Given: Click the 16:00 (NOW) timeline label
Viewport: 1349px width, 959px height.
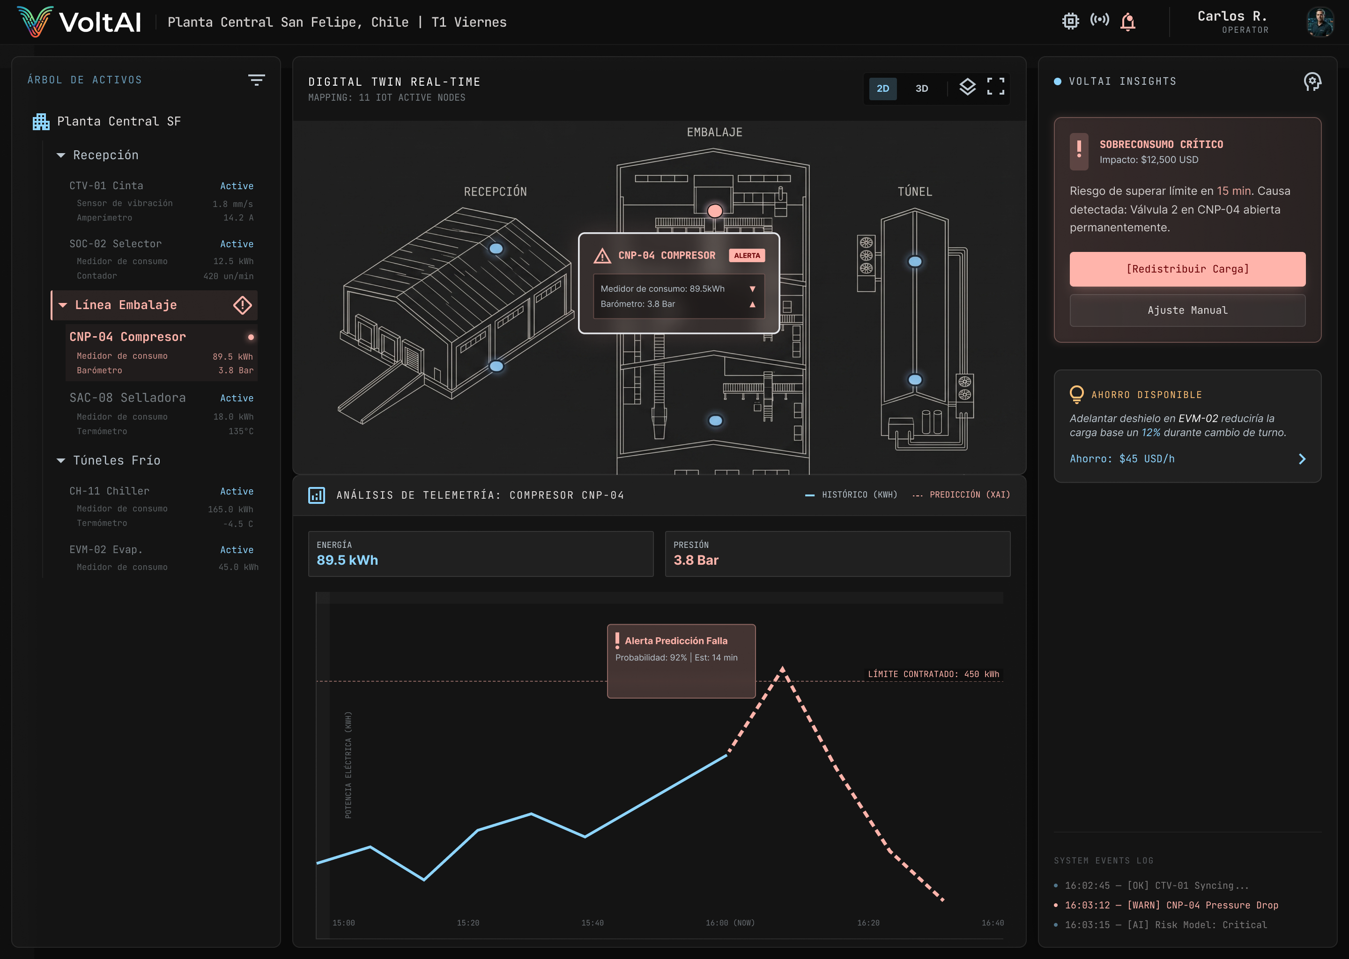Looking at the screenshot, I should point(730,923).
